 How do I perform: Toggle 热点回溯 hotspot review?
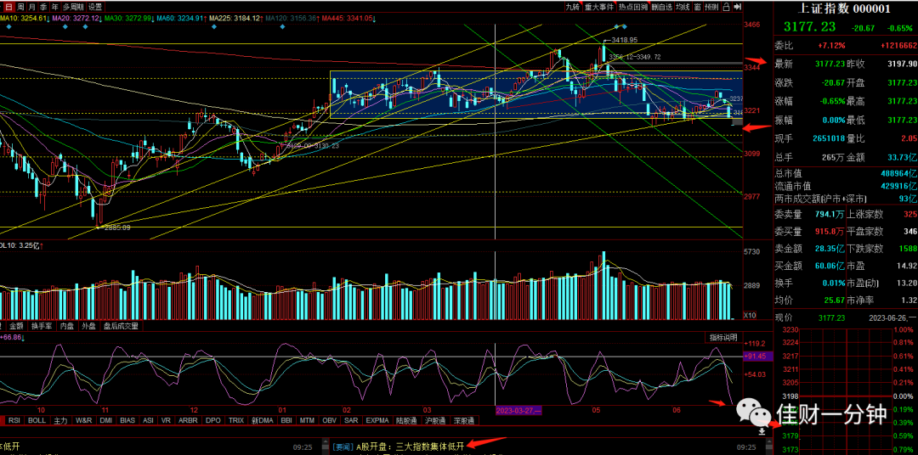tap(633, 7)
